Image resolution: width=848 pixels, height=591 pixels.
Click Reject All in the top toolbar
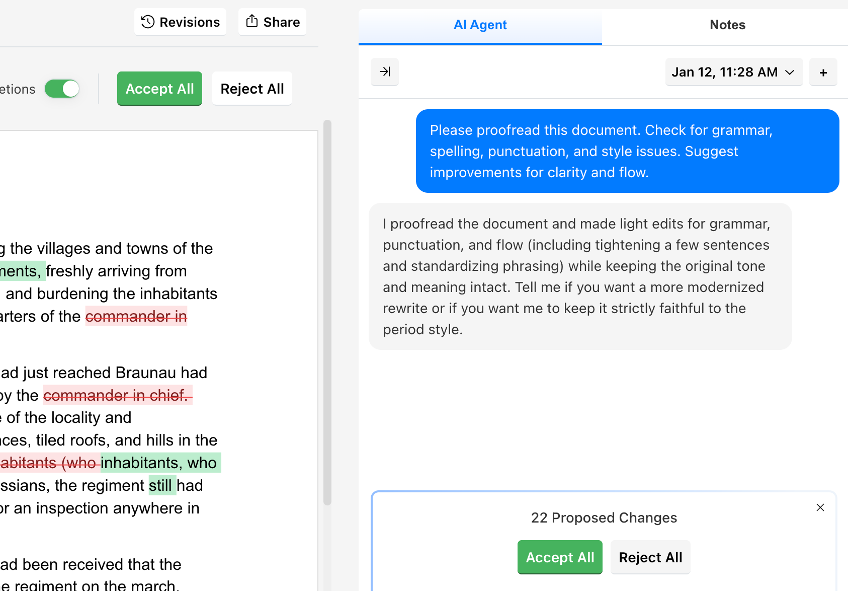[251, 88]
